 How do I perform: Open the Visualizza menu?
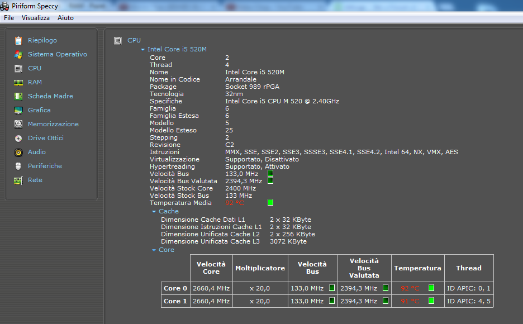pos(36,18)
